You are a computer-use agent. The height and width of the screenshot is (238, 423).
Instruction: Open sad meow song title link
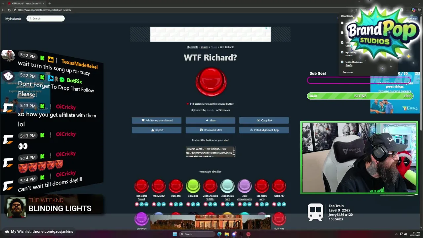pyautogui.click(x=262, y=197)
